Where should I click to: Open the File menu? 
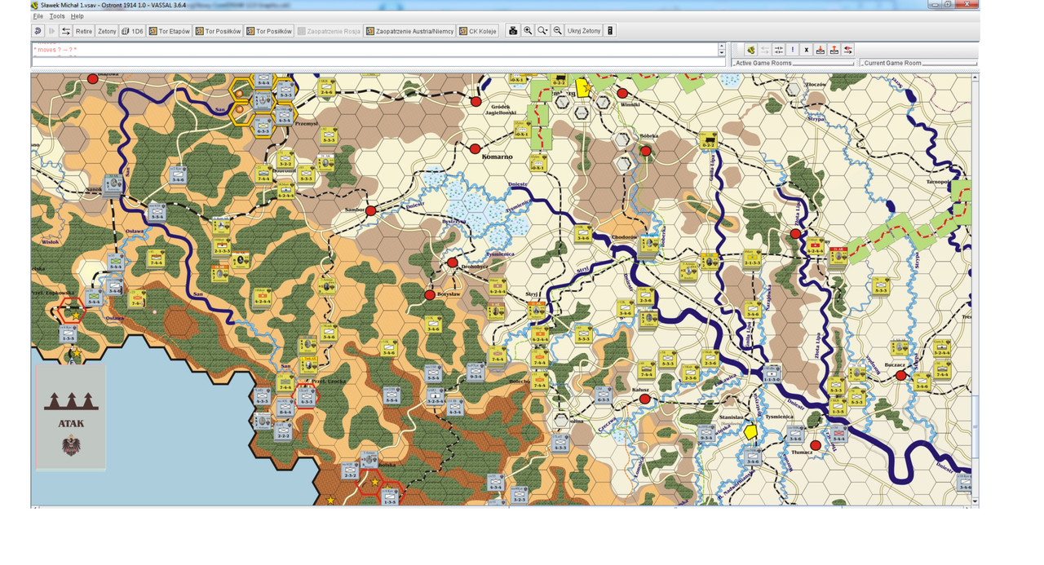[x=38, y=16]
